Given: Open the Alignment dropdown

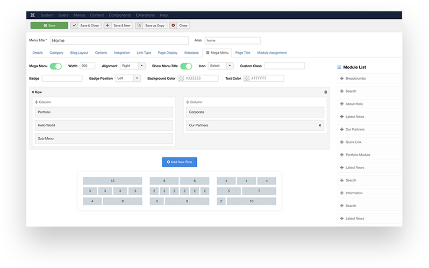Looking at the screenshot, I should pyautogui.click(x=133, y=66).
